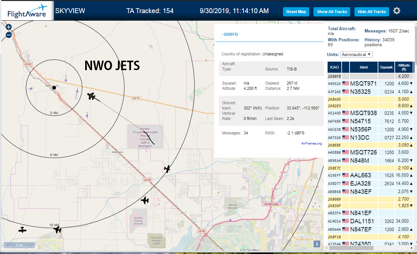Click Hide All Tracks
This screenshot has width=417, height=254.
(372, 12)
